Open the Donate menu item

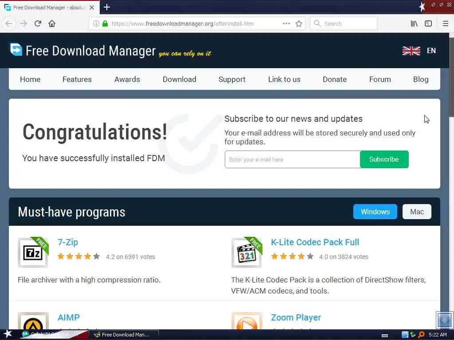(335, 79)
